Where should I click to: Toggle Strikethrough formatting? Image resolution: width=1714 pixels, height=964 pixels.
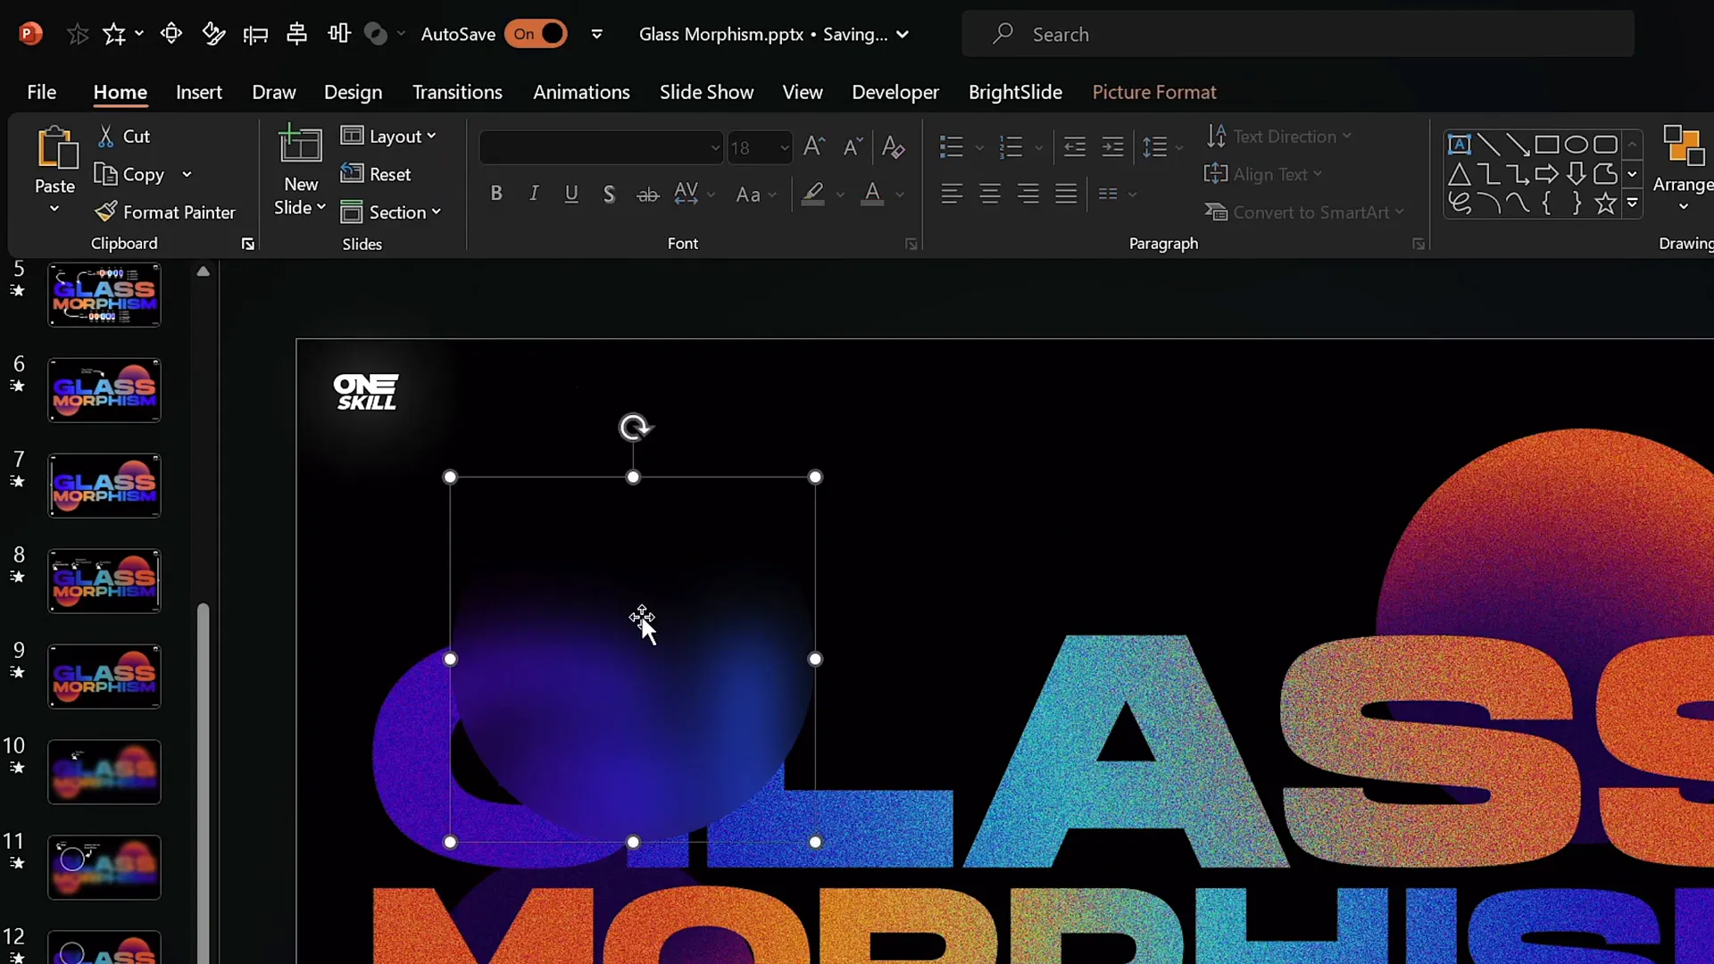(647, 194)
